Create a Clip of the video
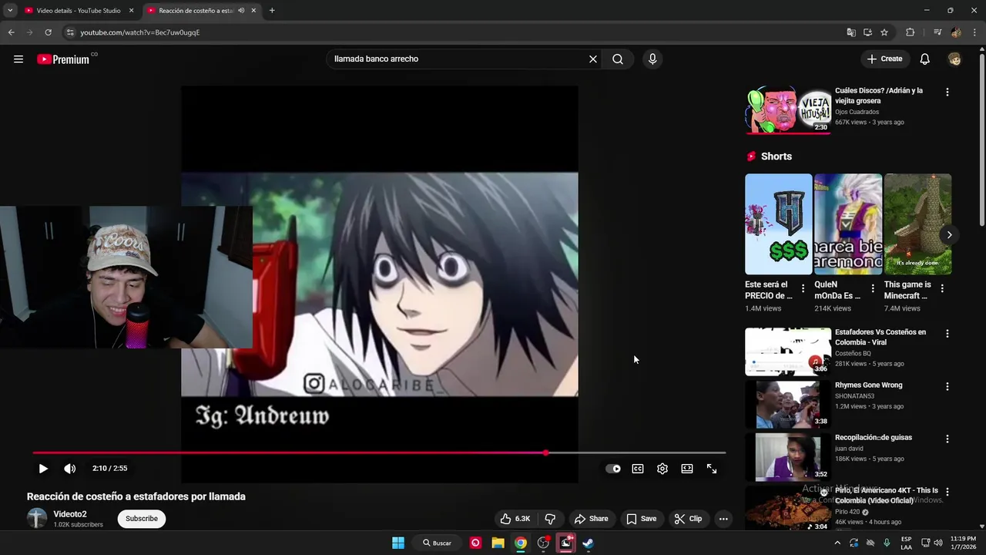 pyautogui.click(x=688, y=519)
